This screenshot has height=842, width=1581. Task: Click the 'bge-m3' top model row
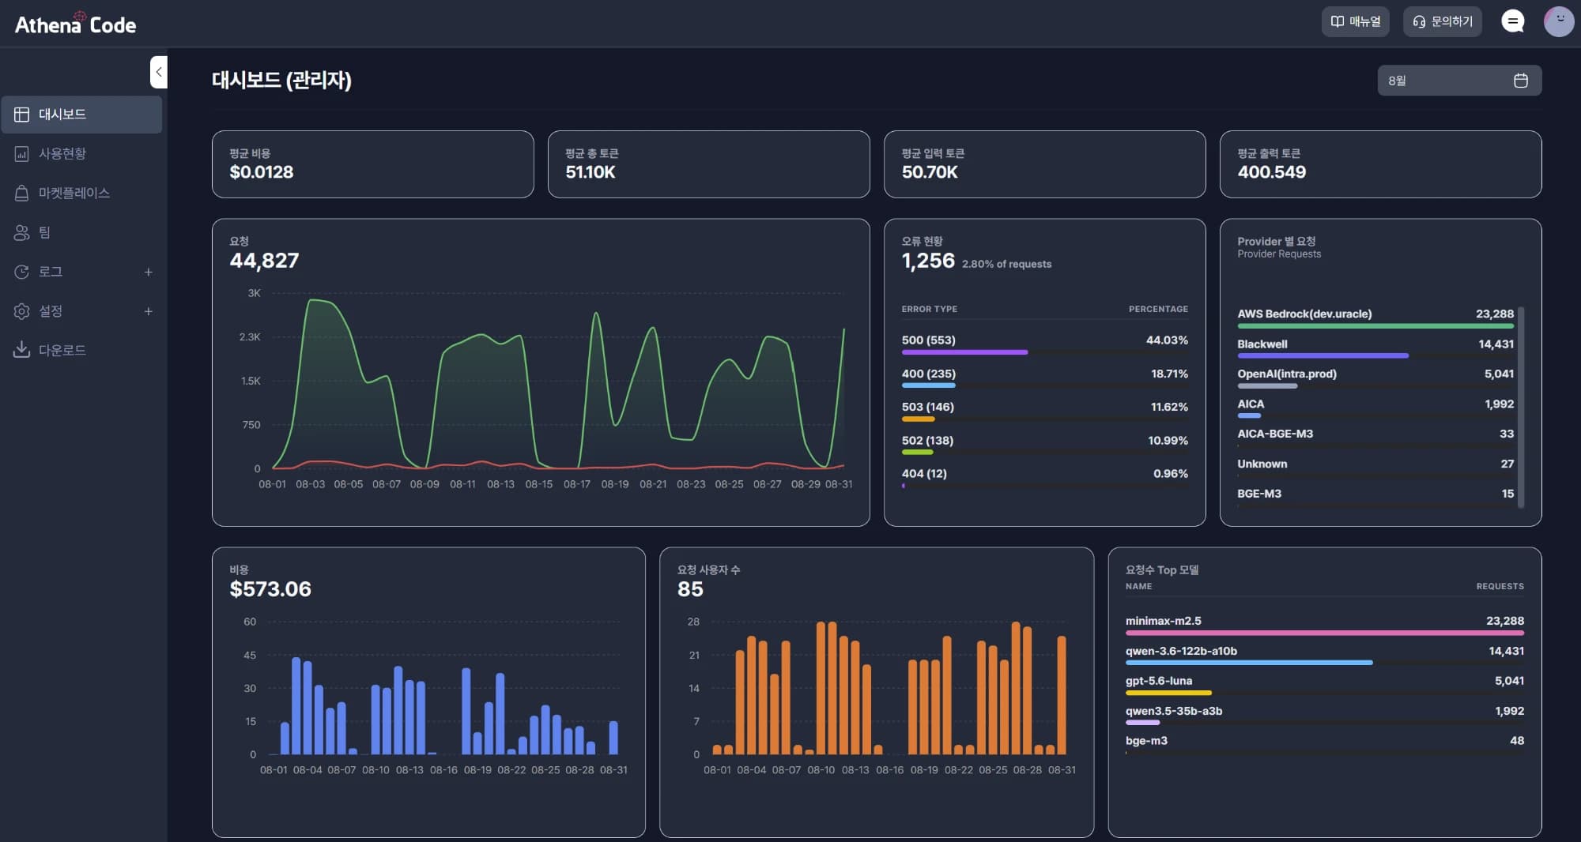pos(1325,745)
